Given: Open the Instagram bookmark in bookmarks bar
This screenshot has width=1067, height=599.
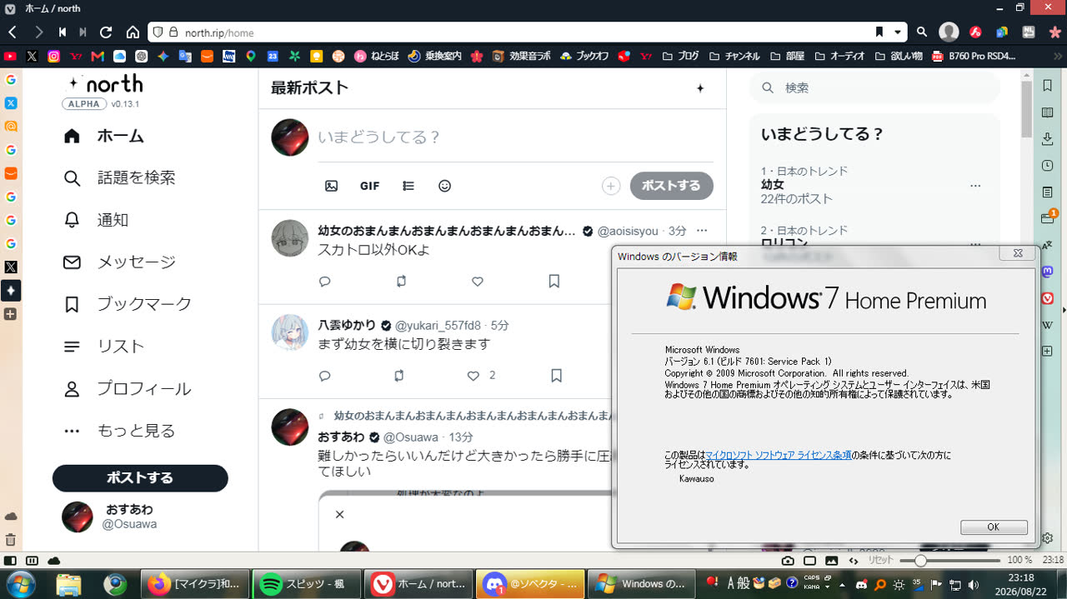Looking at the screenshot, I should coord(54,57).
